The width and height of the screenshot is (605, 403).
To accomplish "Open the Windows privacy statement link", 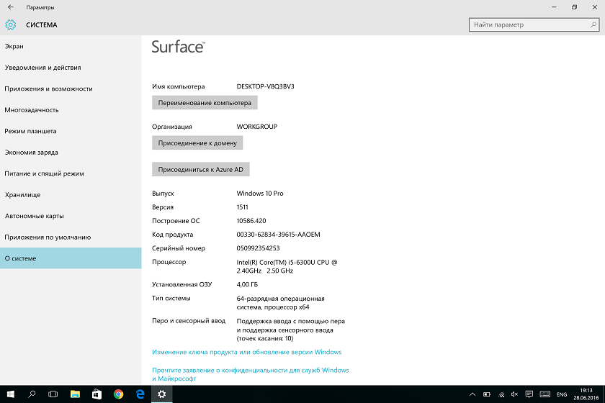I will tap(251, 374).
